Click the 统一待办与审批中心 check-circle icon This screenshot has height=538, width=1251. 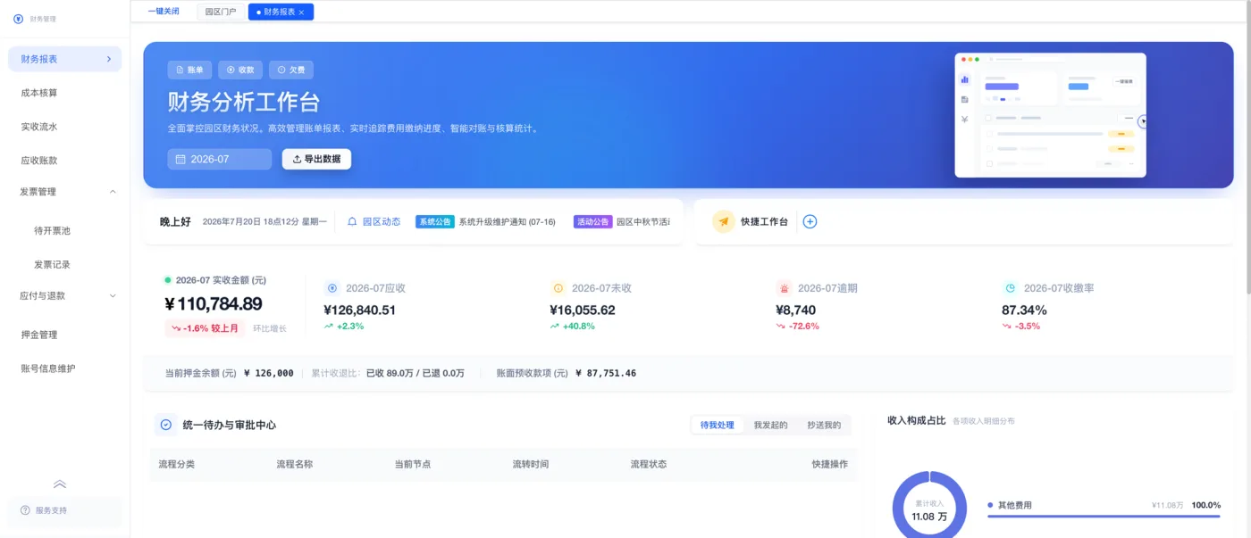(165, 425)
